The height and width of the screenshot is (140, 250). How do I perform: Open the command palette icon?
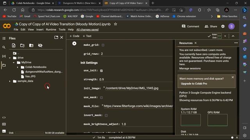click(4, 124)
